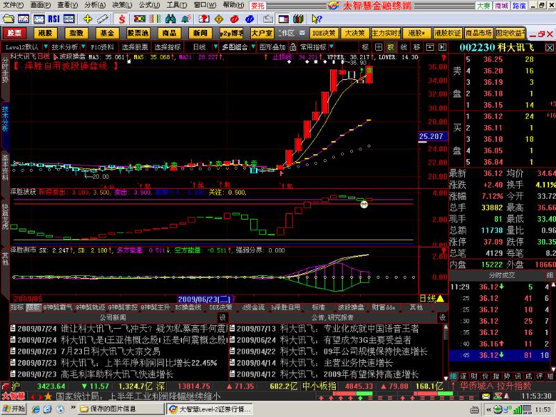Open the Level2默认 dropdown arrow
Screen dimensions: 556x417
(x=45, y=47)
